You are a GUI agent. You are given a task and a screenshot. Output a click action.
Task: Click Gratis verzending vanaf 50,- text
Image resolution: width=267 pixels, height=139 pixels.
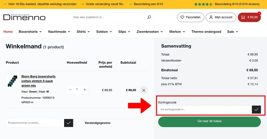[105, 4]
